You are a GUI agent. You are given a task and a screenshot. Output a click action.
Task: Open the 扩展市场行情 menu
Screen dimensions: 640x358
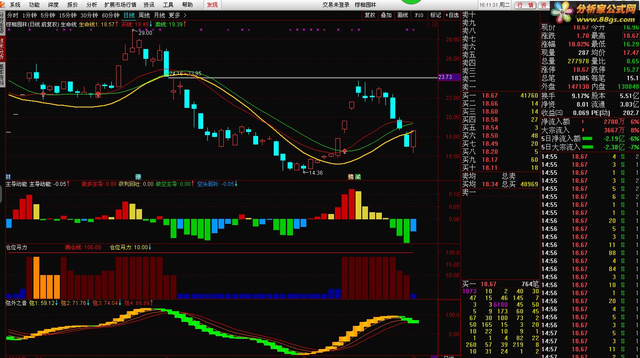(x=120, y=5)
